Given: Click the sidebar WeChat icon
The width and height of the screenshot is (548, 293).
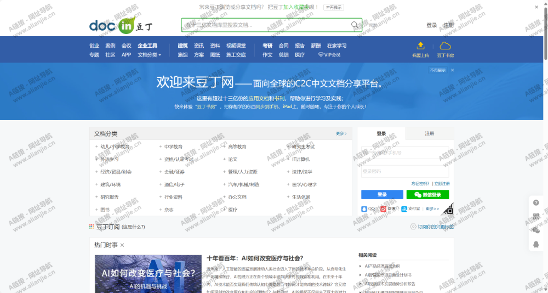Looking at the screenshot, I should 536,230.
